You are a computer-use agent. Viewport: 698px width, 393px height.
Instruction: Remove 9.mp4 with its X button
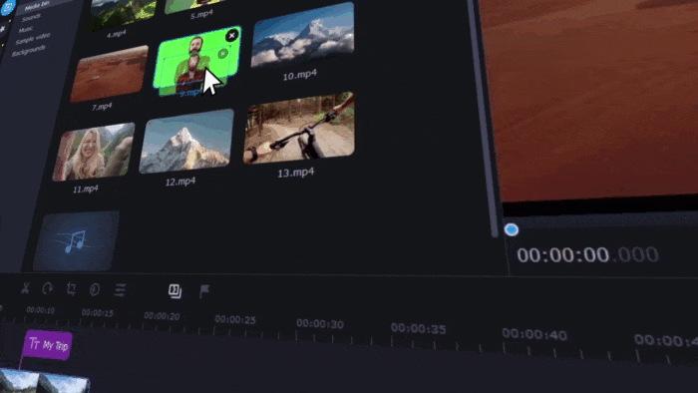point(232,36)
